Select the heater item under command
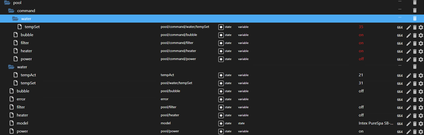Image resolution: width=424 pixels, height=135 pixels. 26,51
